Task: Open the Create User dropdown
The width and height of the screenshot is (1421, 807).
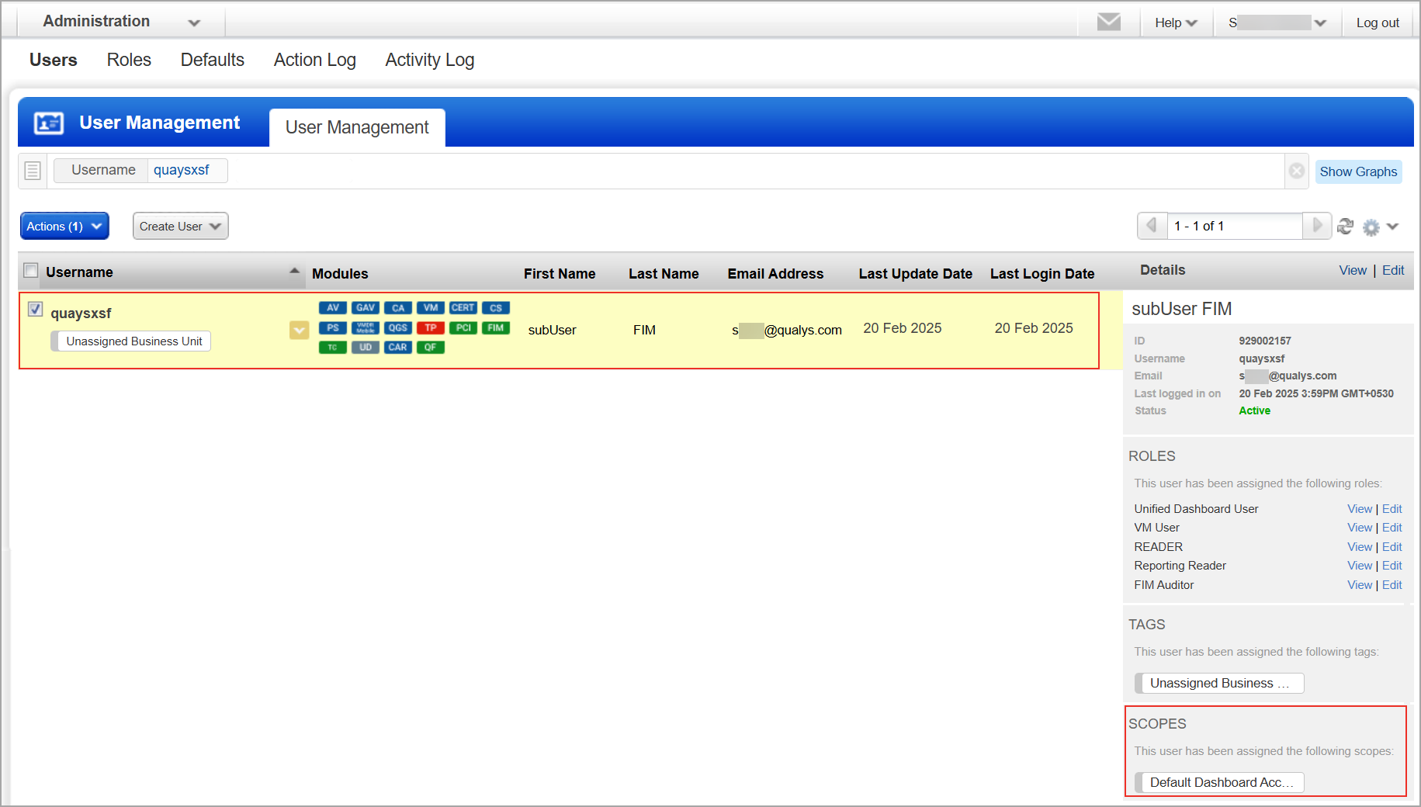Action: tap(180, 226)
